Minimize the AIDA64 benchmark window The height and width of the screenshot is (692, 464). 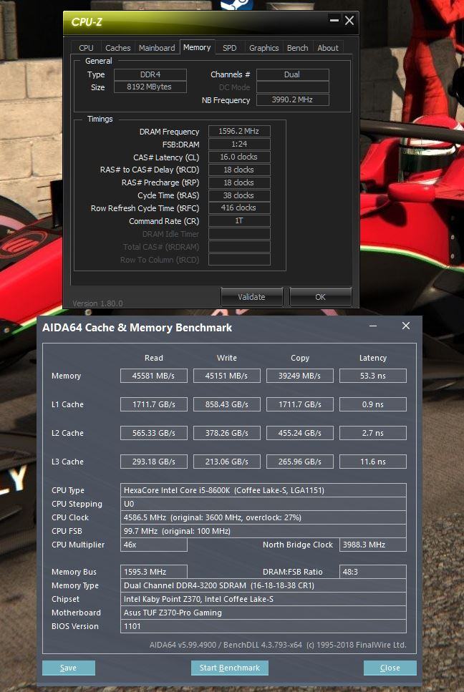pos(373,326)
